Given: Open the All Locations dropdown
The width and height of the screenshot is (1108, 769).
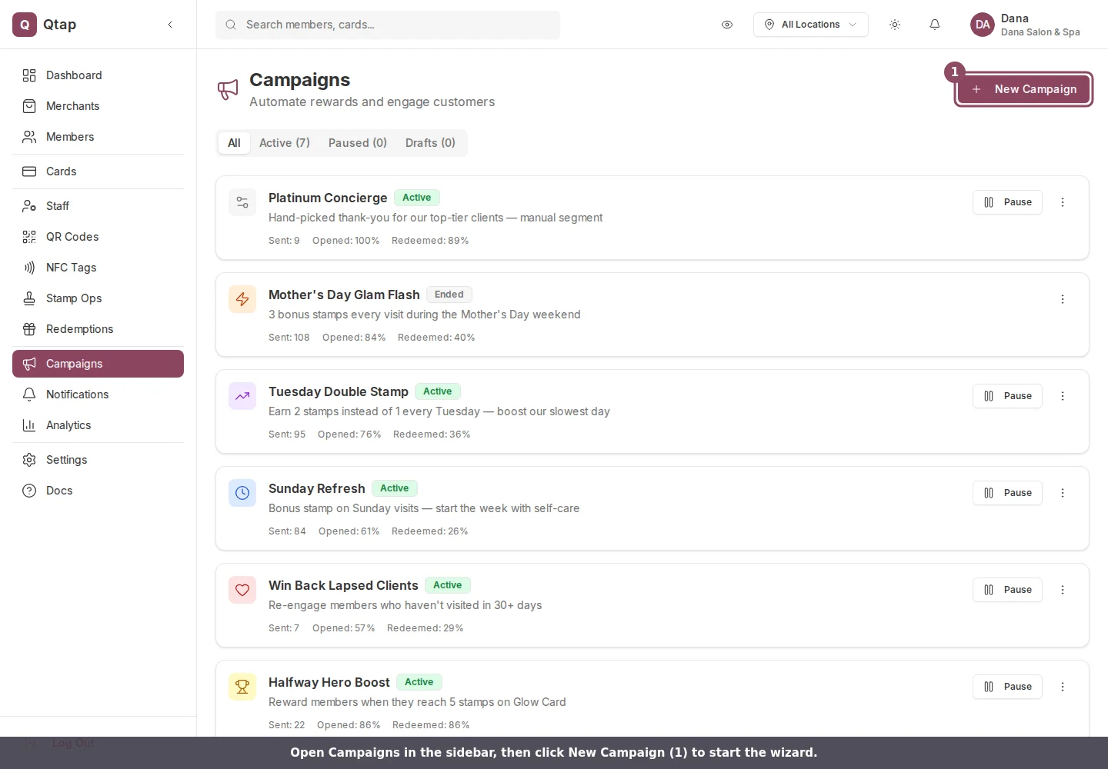Looking at the screenshot, I should [x=811, y=25].
